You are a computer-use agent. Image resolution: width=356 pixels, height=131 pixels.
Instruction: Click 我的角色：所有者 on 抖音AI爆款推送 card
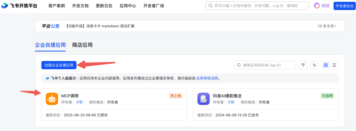255,102
